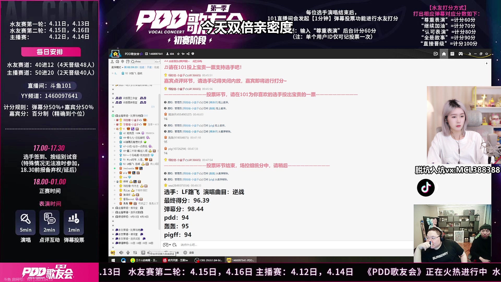Open OBS 29.0.0 in Windows taskbar
Viewport: 501px width, 282px height.
[x=208, y=260]
